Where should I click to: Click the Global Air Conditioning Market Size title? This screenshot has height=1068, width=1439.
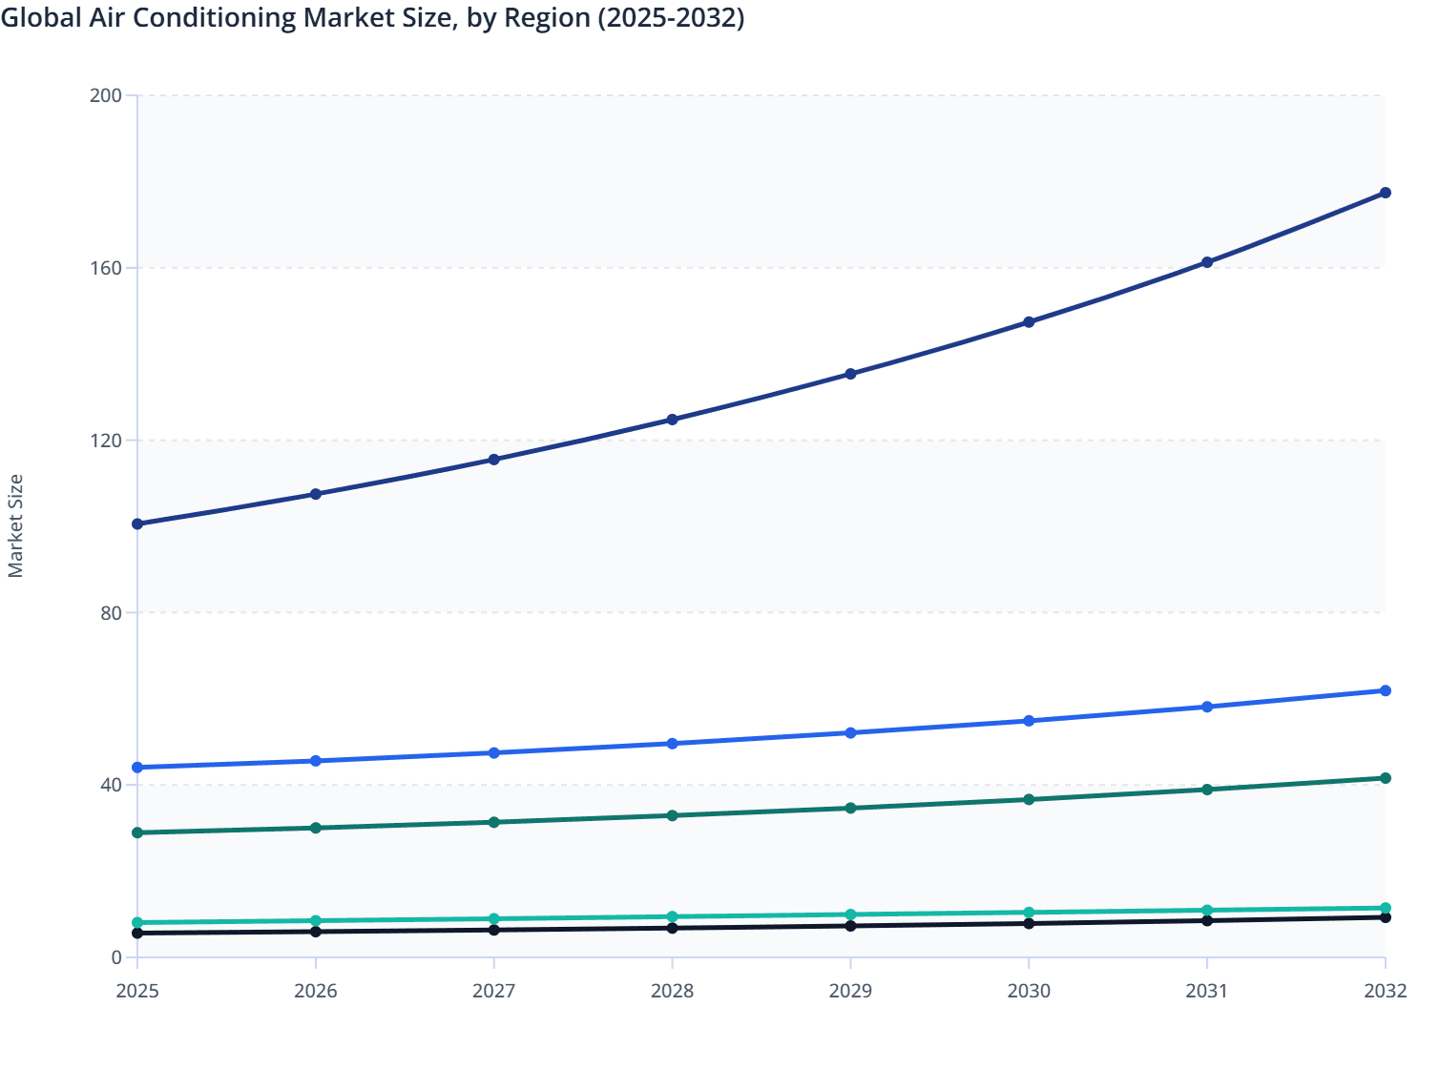tap(372, 17)
